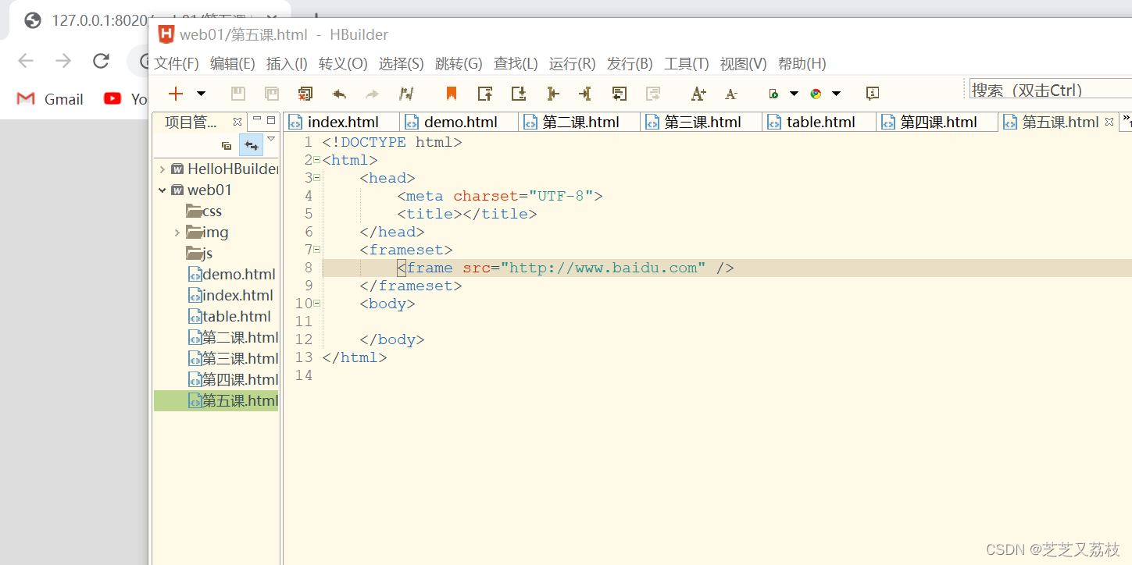Switch to the 第二课.html editor tab
Image resolution: width=1132 pixels, height=565 pixels.
[580, 122]
